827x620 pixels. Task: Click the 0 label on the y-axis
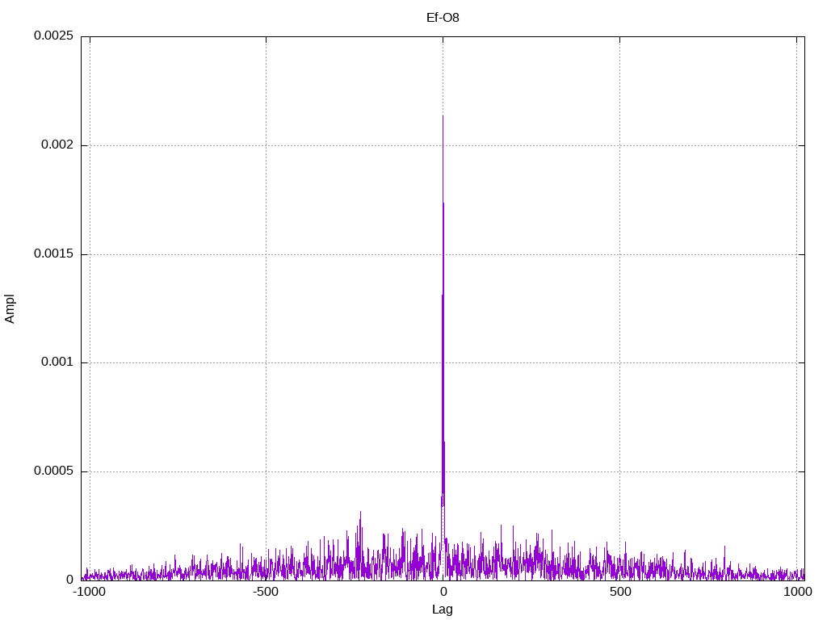coord(69,580)
